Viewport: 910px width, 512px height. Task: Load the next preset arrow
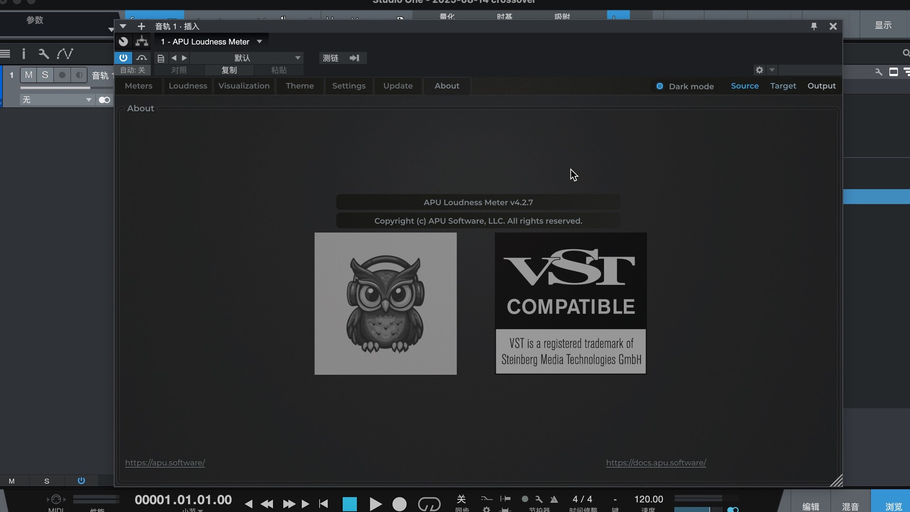(x=184, y=58)
